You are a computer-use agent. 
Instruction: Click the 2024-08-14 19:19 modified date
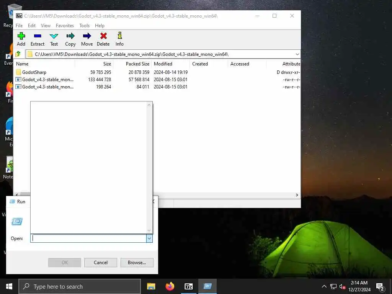171,72
